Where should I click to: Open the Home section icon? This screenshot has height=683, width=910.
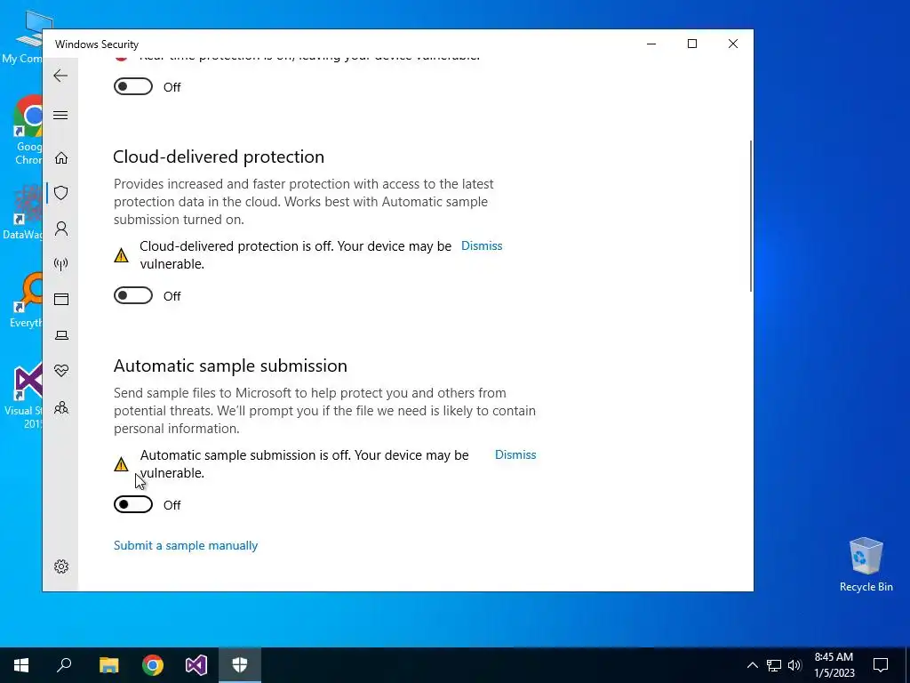click(x=61, y=158)
